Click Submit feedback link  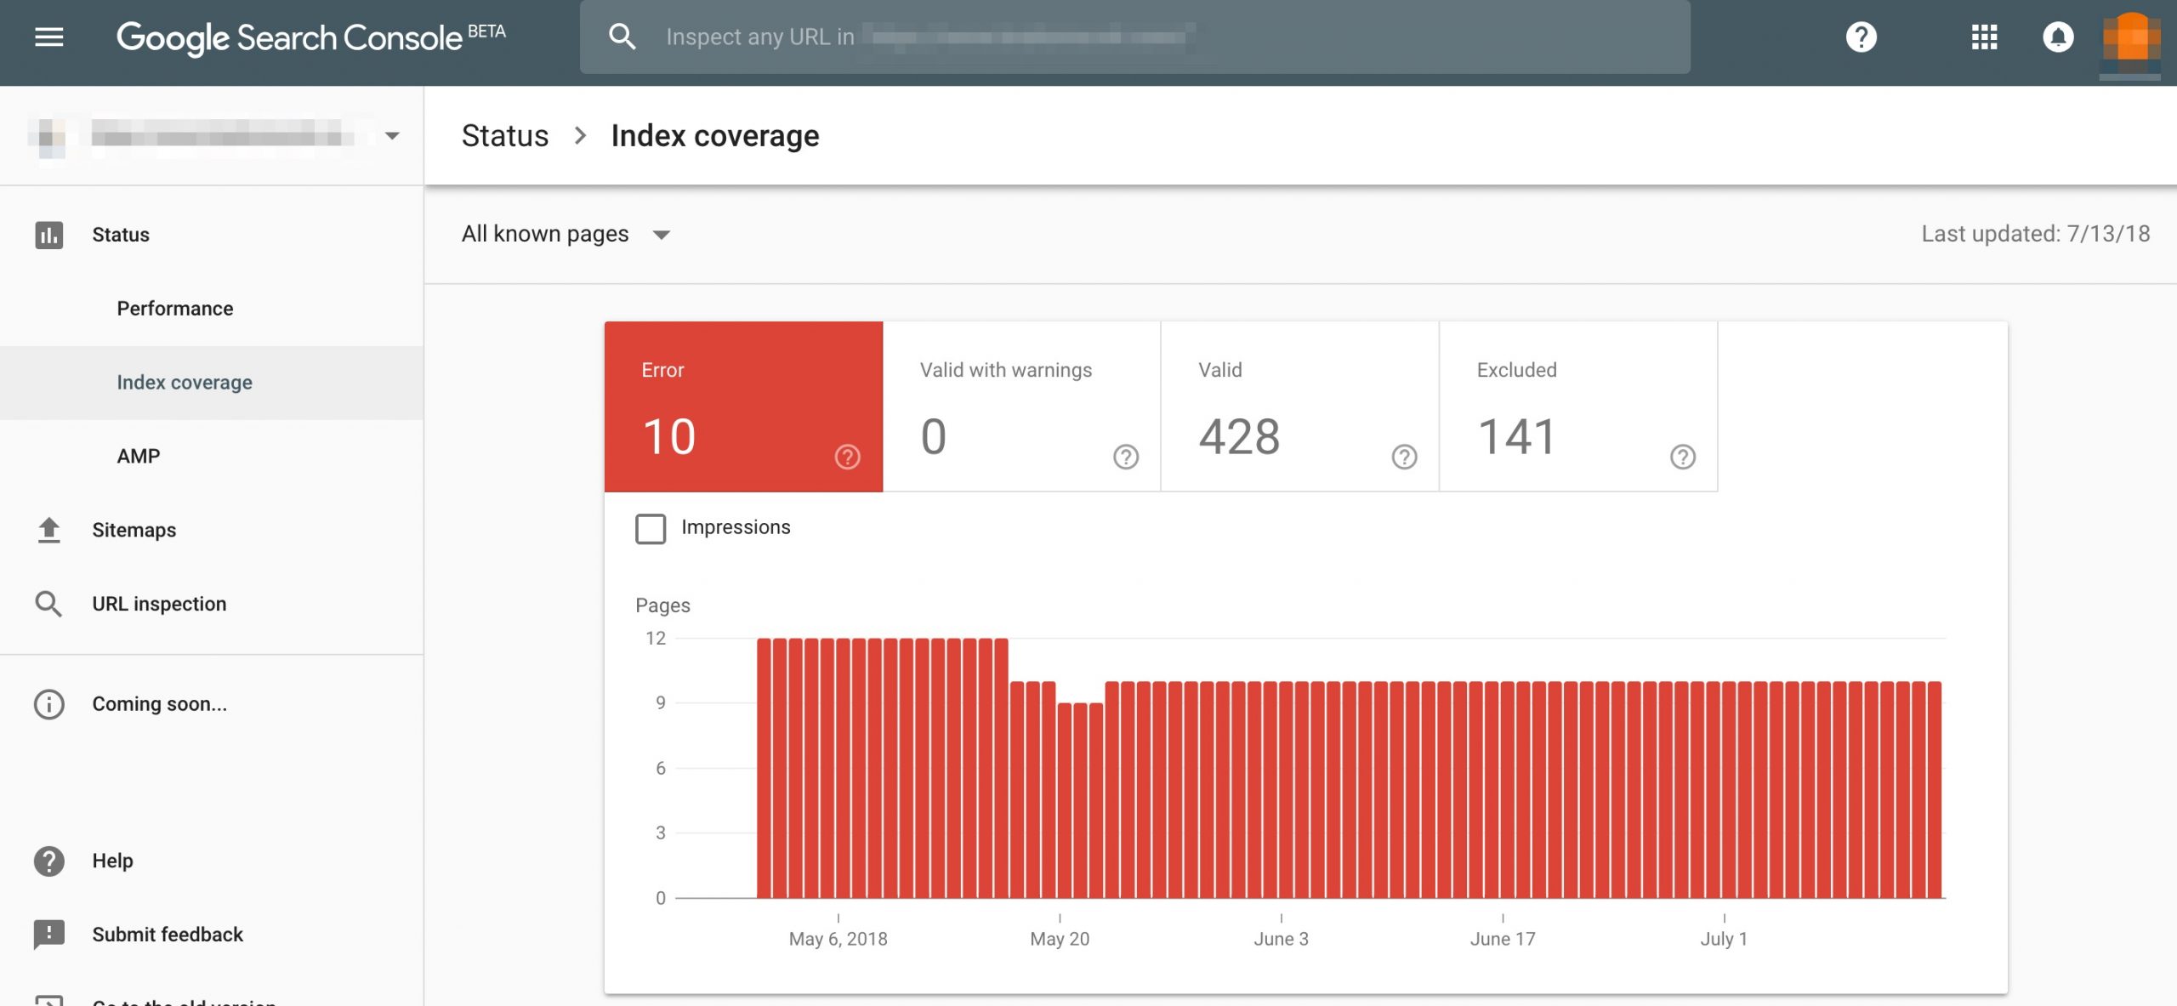(x=167, y=935)
